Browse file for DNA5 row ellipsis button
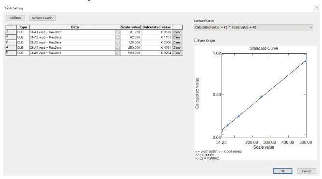This screenshot has height=179, width=322. pos(117,53)
